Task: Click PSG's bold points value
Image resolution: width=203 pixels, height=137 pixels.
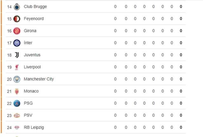Action: (181, 103)
